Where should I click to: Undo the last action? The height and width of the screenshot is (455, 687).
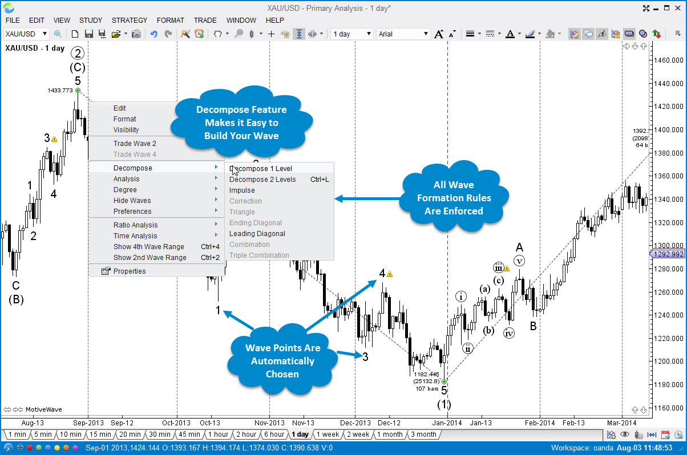[154, 34]
